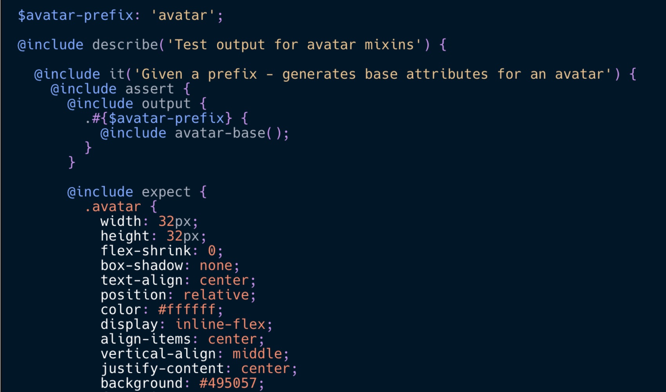This screenshot has width=666, height=392.
Task: Click the height property name
Action: coord(125,236)
